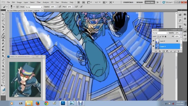Open the Arrange Documents dropdown
This screenshot has height=106, width=188.
pyautogui.click(x=105, y=2)
